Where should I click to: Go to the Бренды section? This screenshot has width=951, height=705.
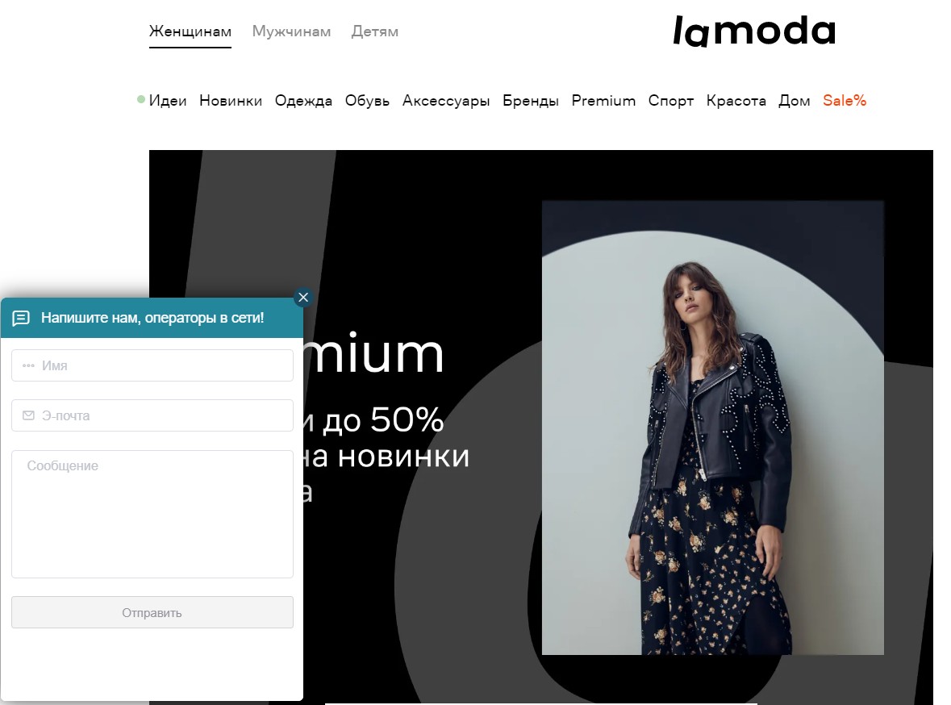tap(531, 101)
